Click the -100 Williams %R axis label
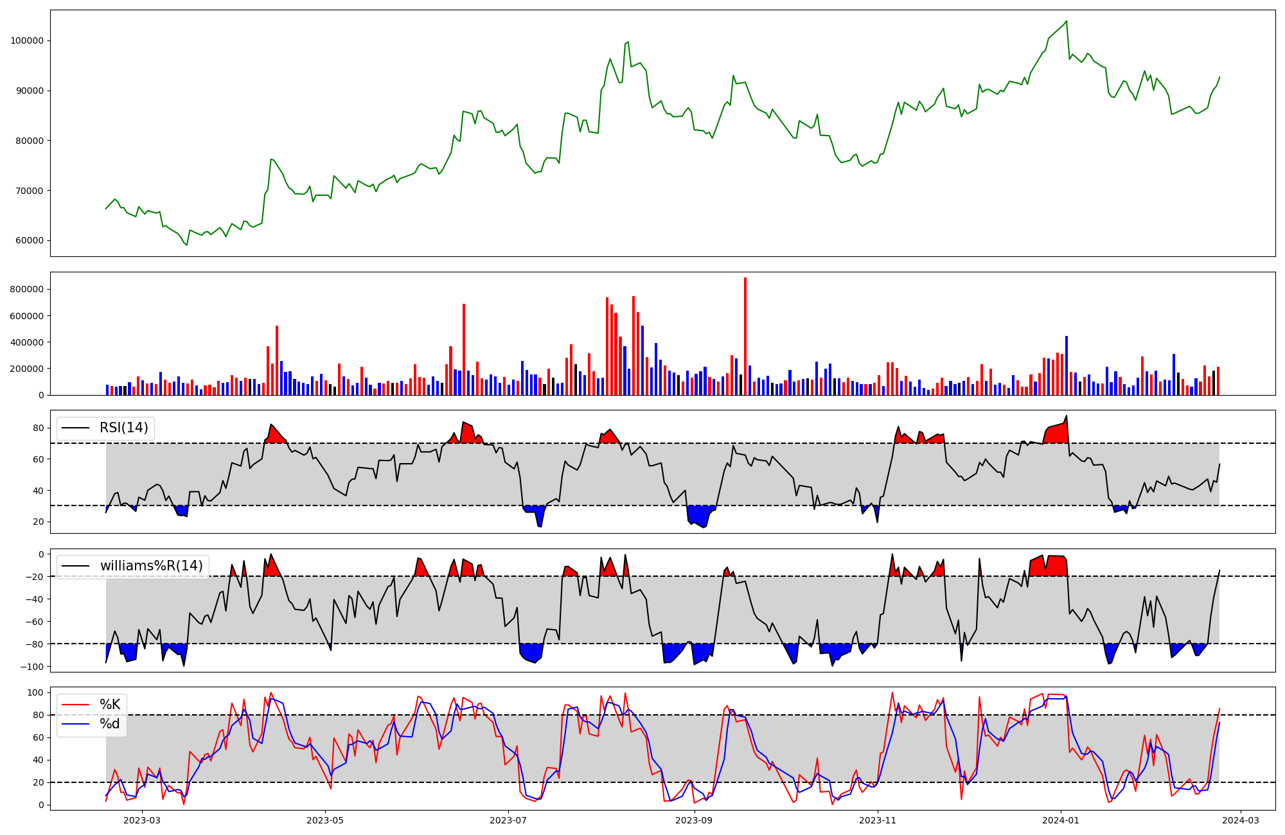The image size is (1285, 835). (x=31, y=667)
